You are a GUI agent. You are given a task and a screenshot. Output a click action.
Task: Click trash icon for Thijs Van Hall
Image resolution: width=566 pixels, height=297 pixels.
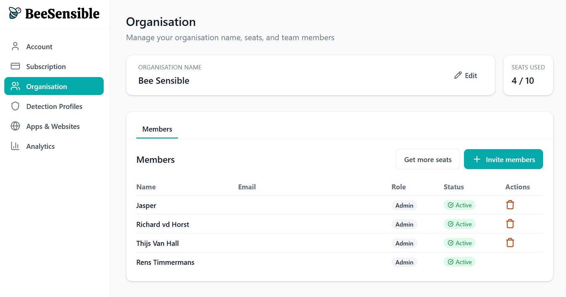click(x=510, y=243)
